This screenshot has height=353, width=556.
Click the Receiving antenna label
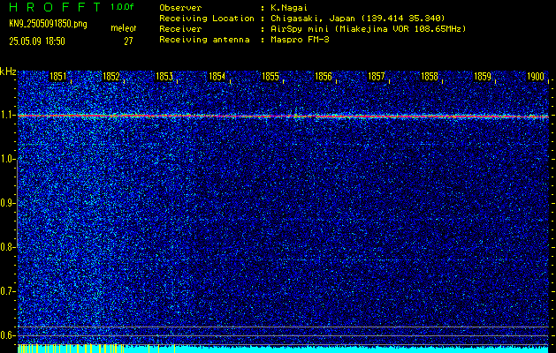click(204, 40)
